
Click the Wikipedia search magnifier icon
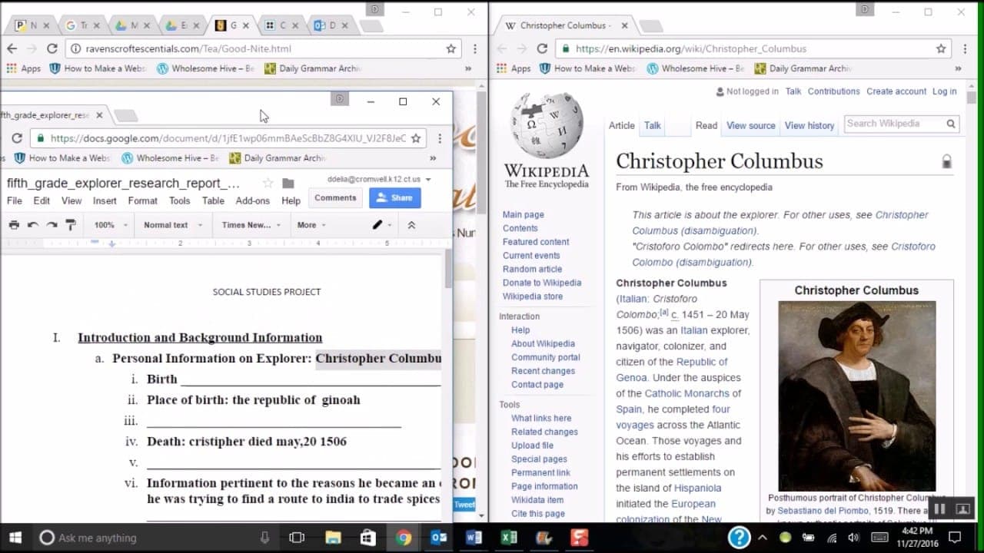tap(951, 124)
